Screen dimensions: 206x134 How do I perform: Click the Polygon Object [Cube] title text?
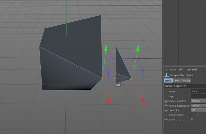[182, 75]
